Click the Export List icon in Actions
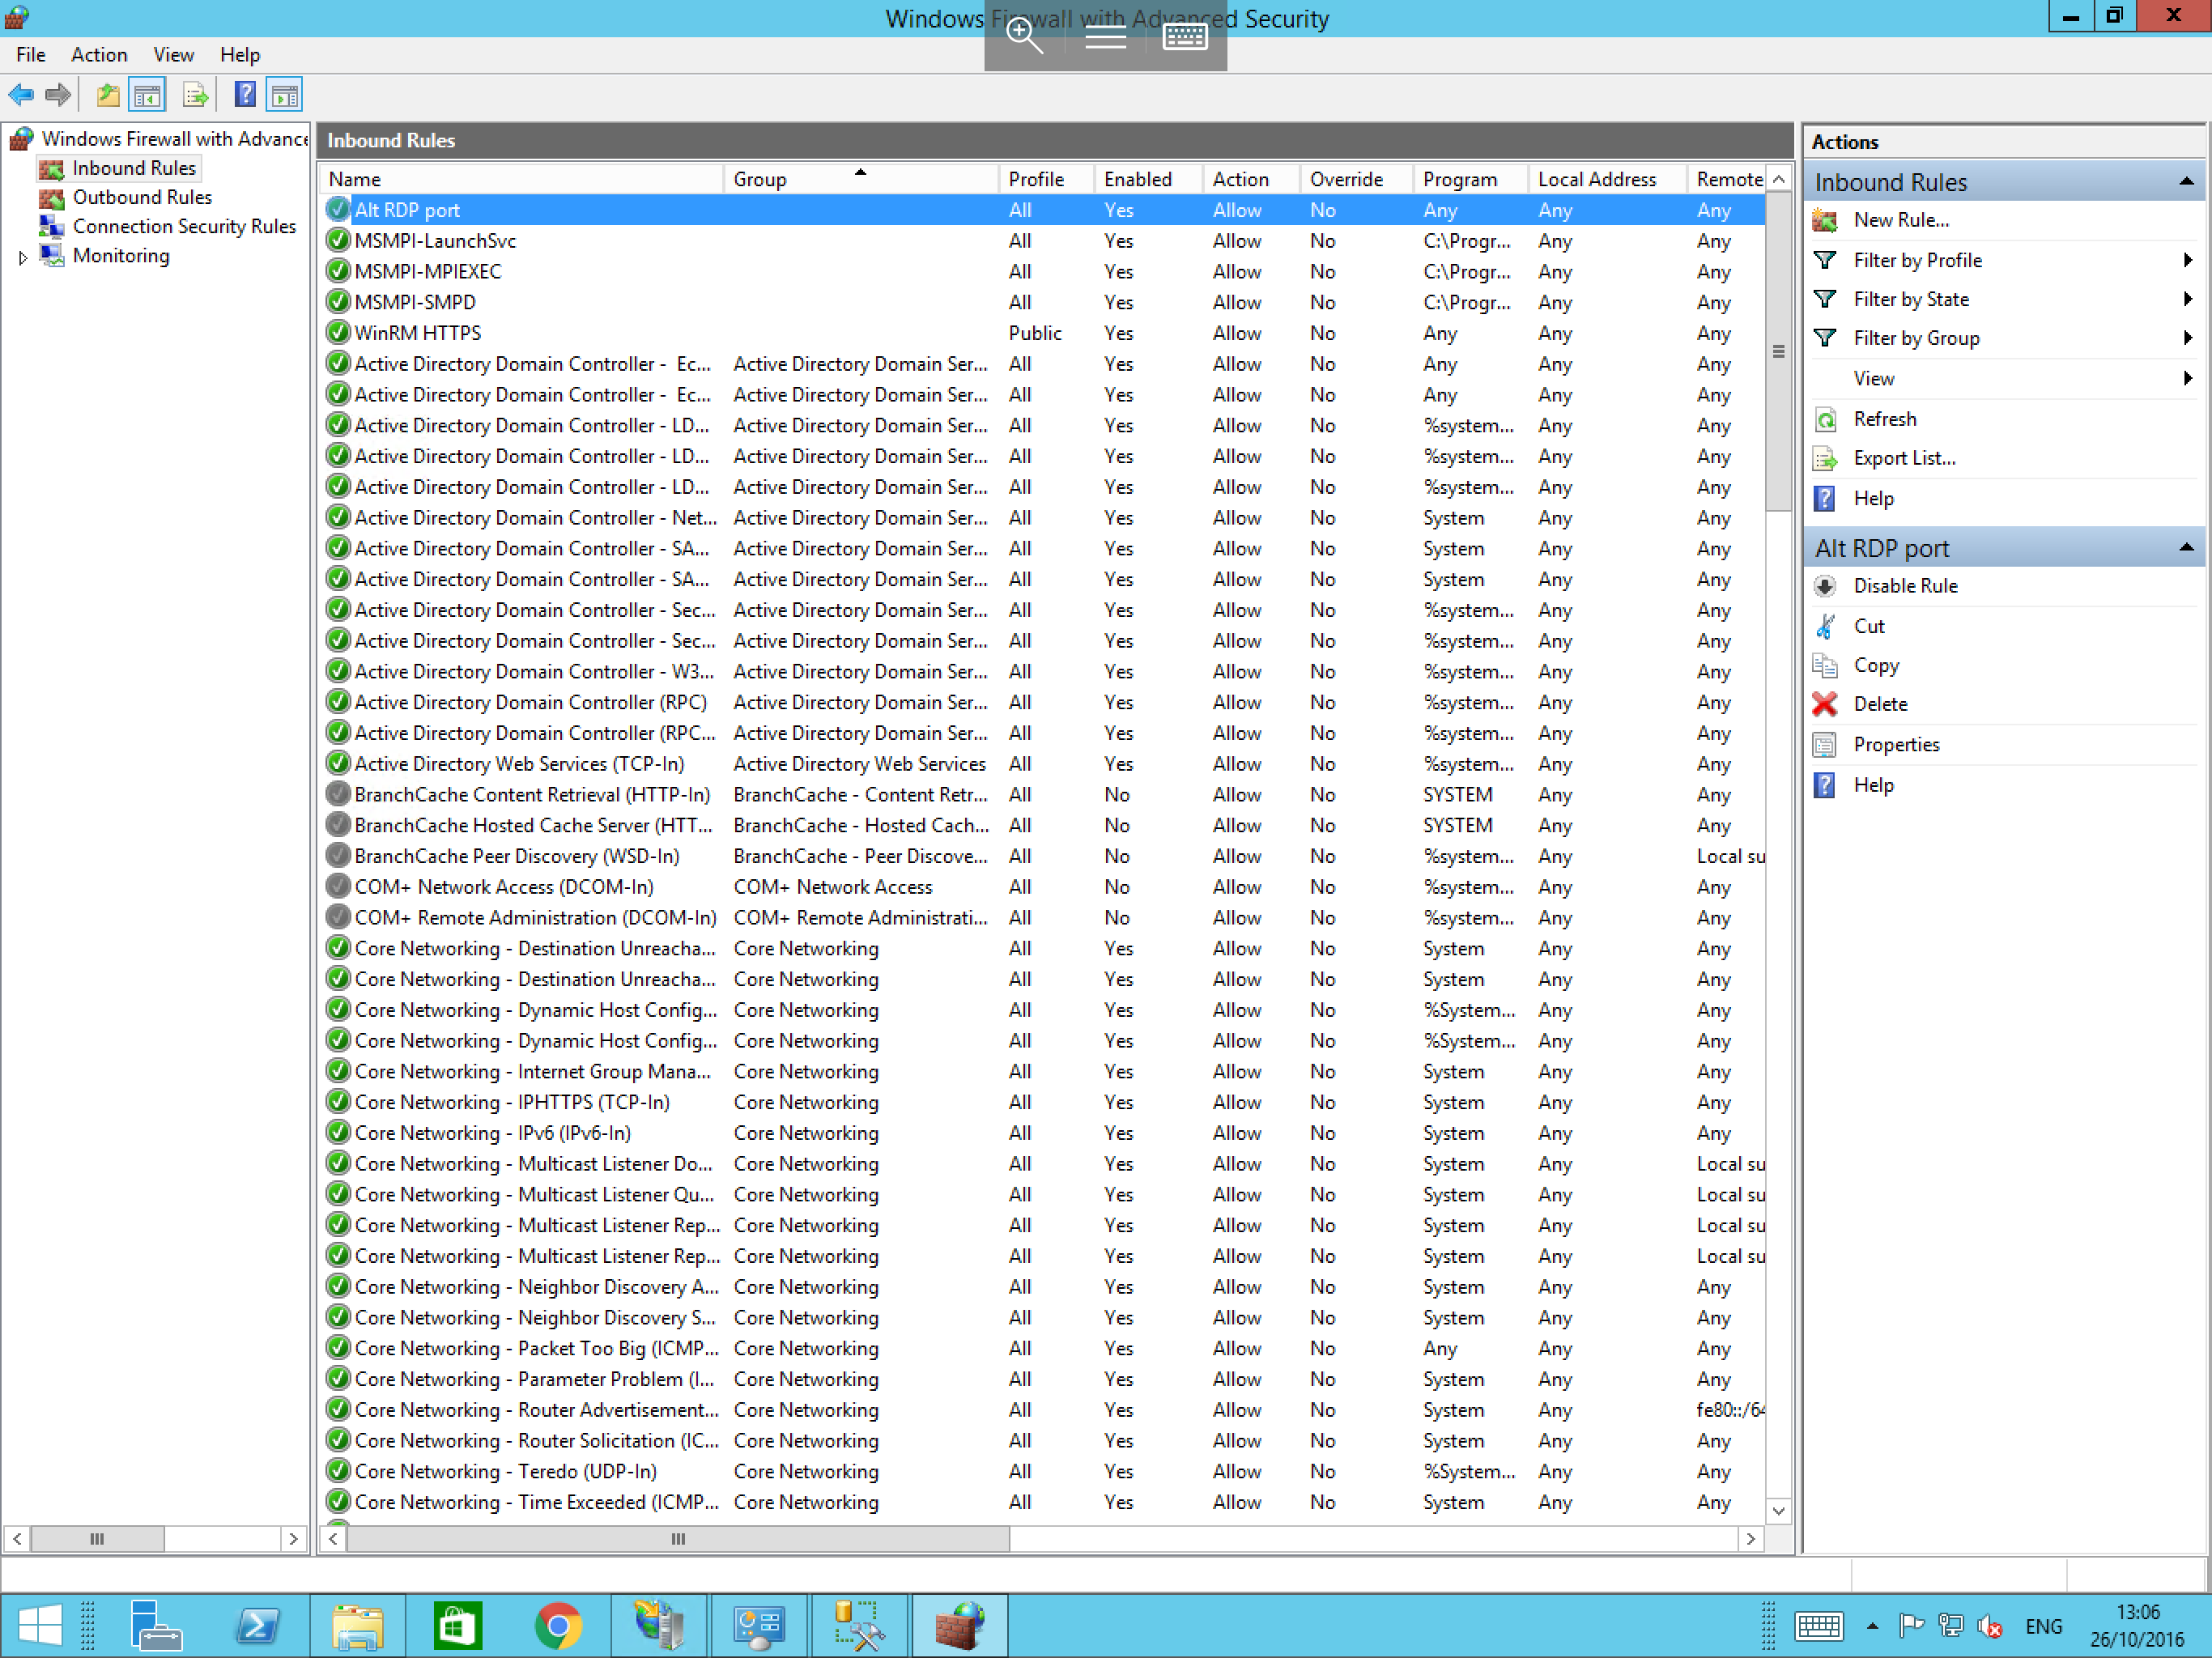 point(1825,459)
